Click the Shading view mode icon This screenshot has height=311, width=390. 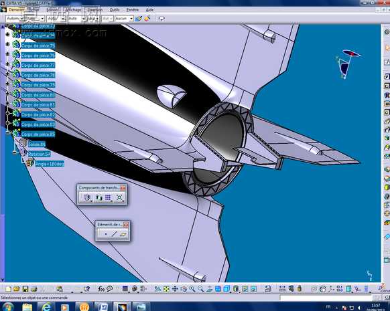(x=236, y=289)
